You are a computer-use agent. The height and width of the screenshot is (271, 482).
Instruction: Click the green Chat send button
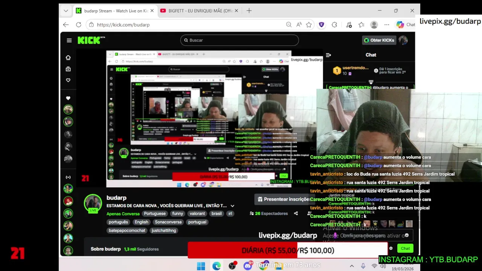click(405, 248)
